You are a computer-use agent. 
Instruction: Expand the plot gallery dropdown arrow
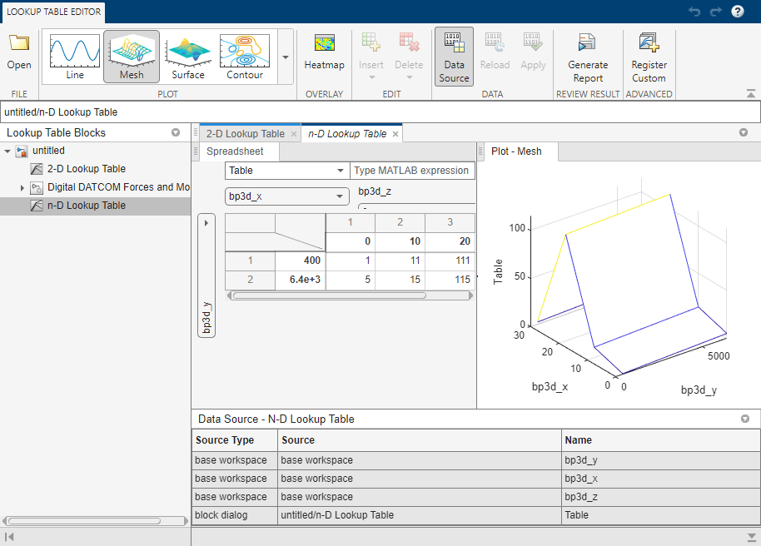pos(286,57)
